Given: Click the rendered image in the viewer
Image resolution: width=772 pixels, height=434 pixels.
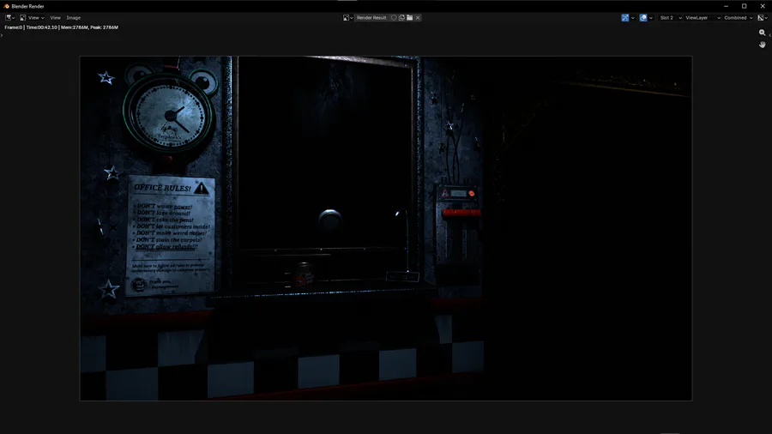Looking at the screenshot, I should [x=386, y=228].
